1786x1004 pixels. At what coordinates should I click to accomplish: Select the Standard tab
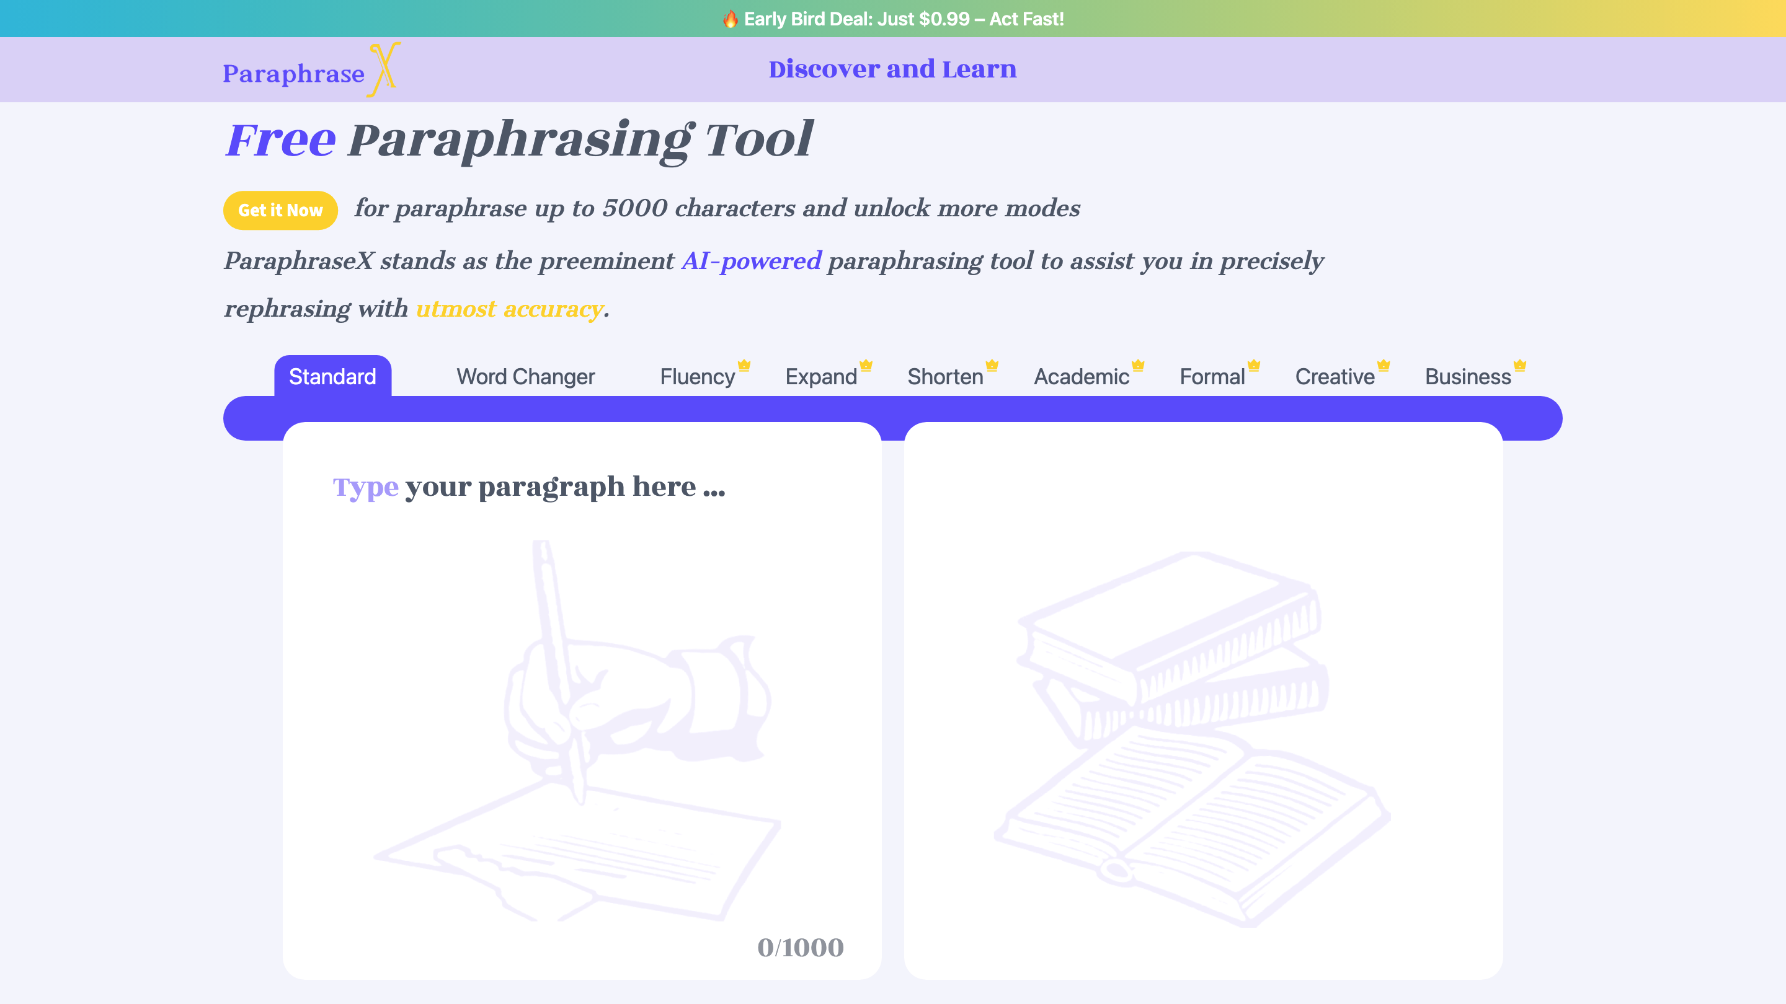coord(332,376)
